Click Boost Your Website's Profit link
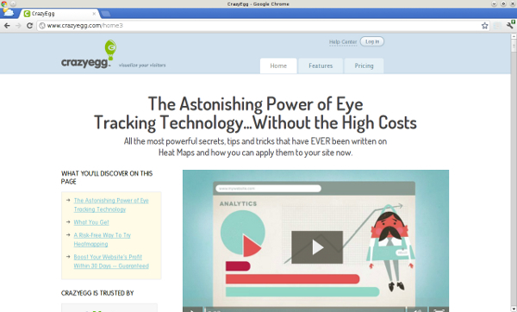This screenshot has height=312, width=517. tap(111, 261)
